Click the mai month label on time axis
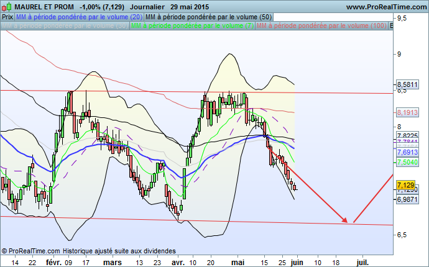This screenshot has width=429, height=267. [238, 263]
